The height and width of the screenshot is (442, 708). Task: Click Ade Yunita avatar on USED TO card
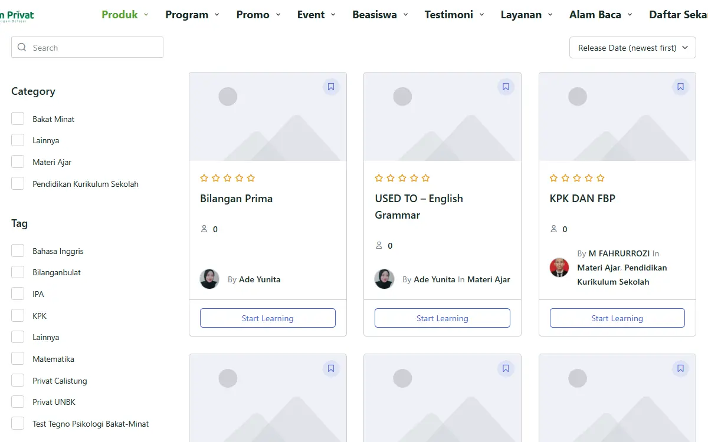pos(385,279)
